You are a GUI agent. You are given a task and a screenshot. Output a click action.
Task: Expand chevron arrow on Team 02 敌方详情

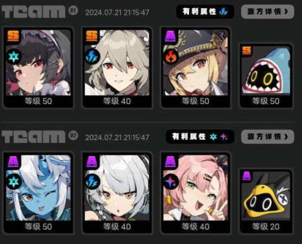[x=286, y=137]
